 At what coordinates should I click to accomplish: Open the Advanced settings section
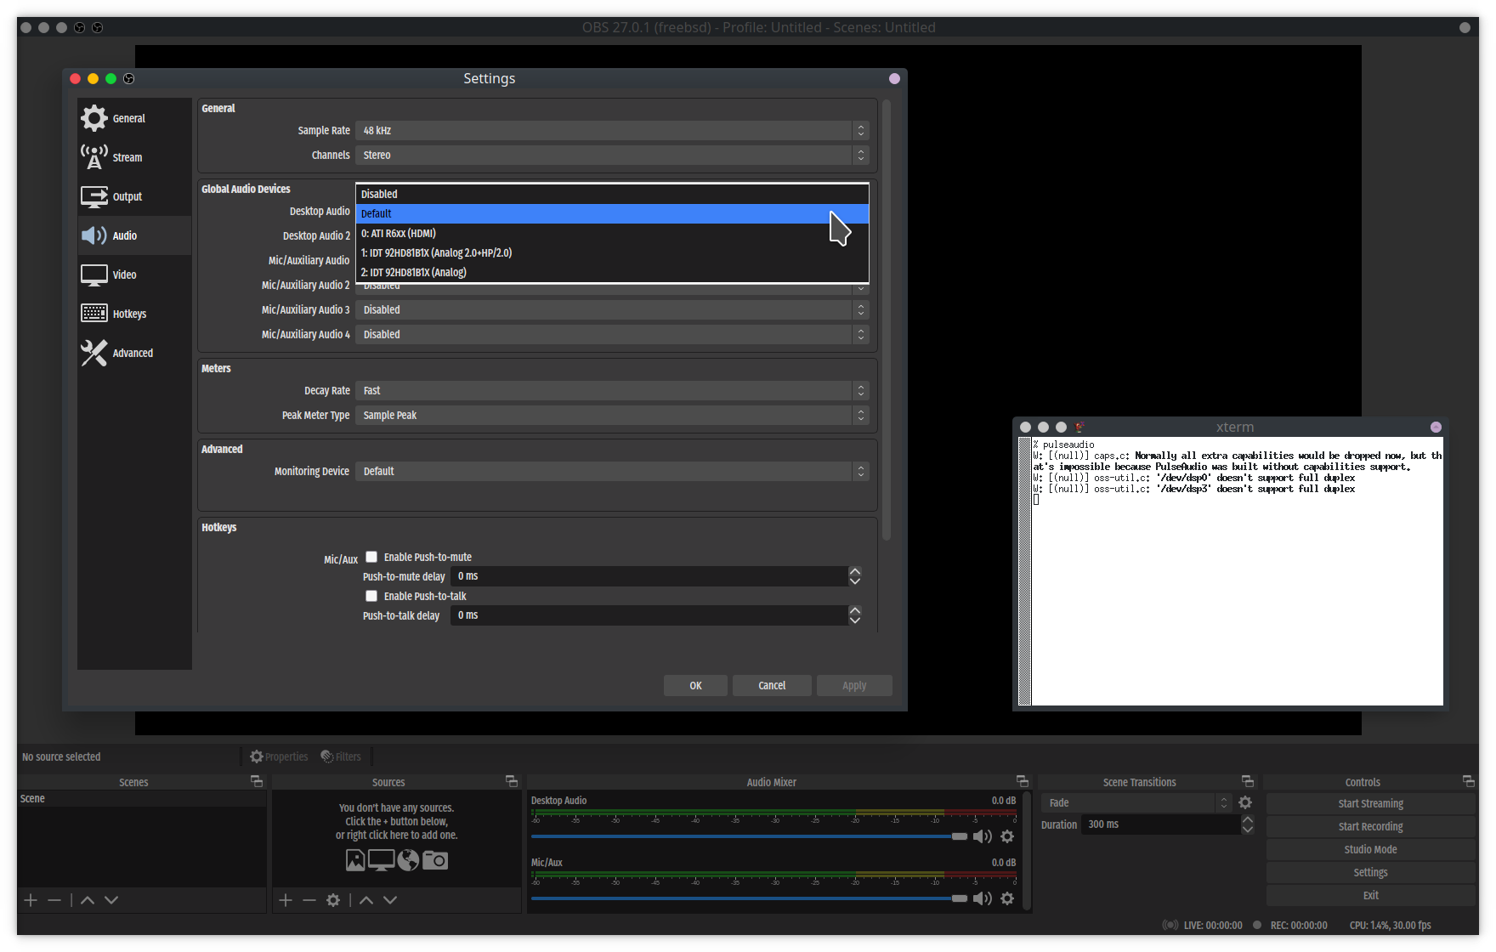coord(133,353)
